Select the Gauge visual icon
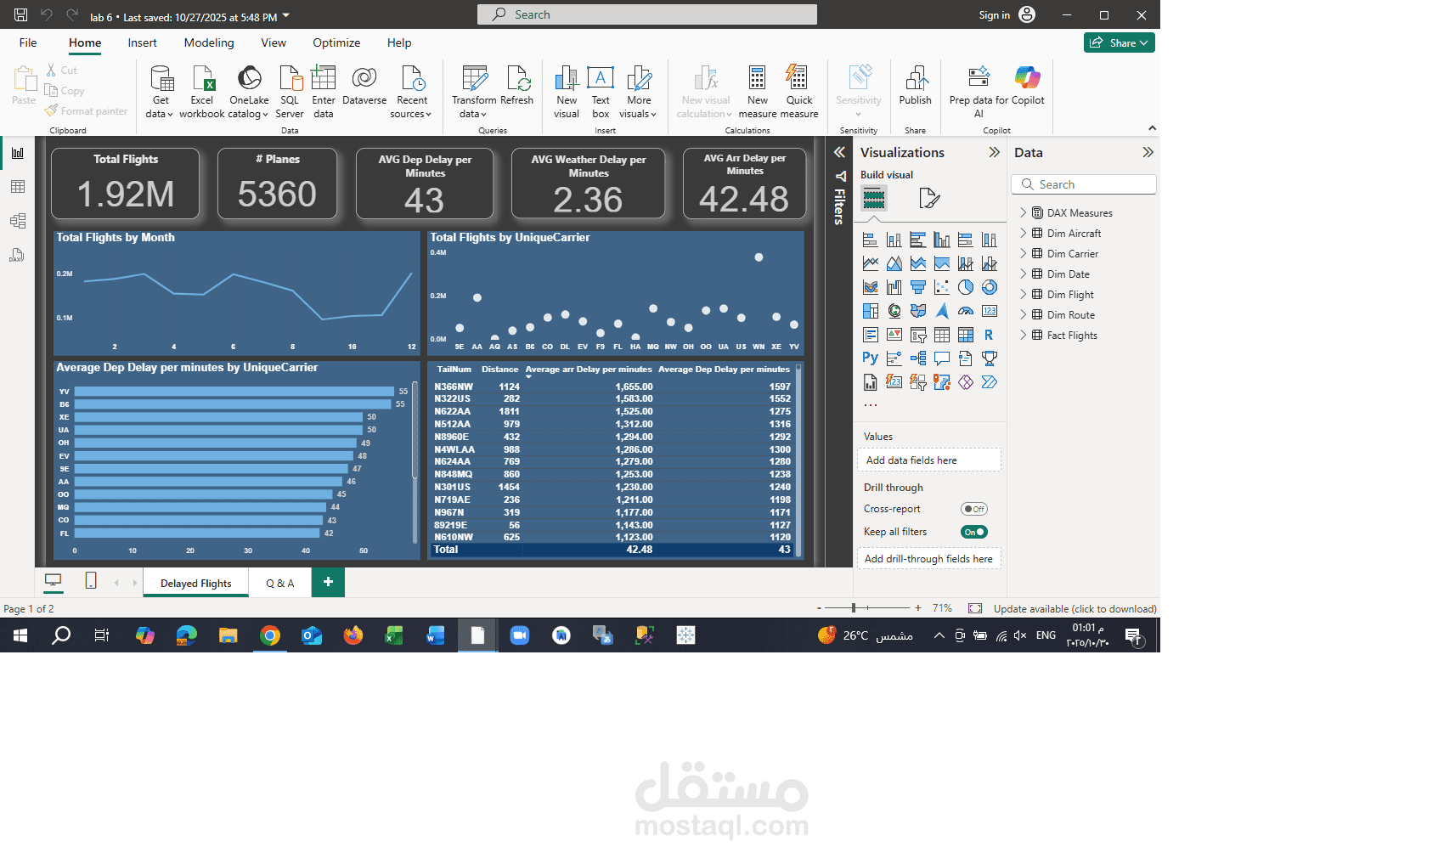1444x858 pixels. tap(965, 311)
